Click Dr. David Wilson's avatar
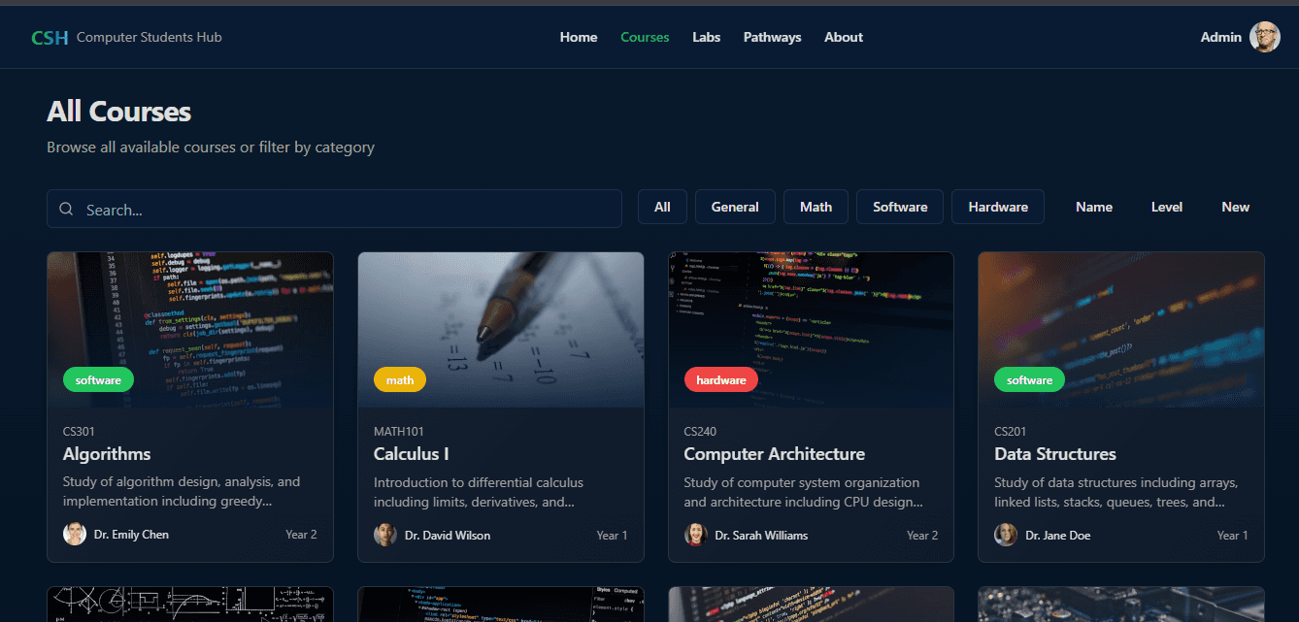The image size is (1299, 622). [385, 535]
